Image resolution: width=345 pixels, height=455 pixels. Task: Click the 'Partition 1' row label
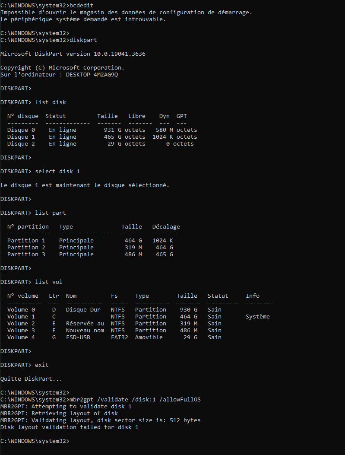click(x=26, y=241)
